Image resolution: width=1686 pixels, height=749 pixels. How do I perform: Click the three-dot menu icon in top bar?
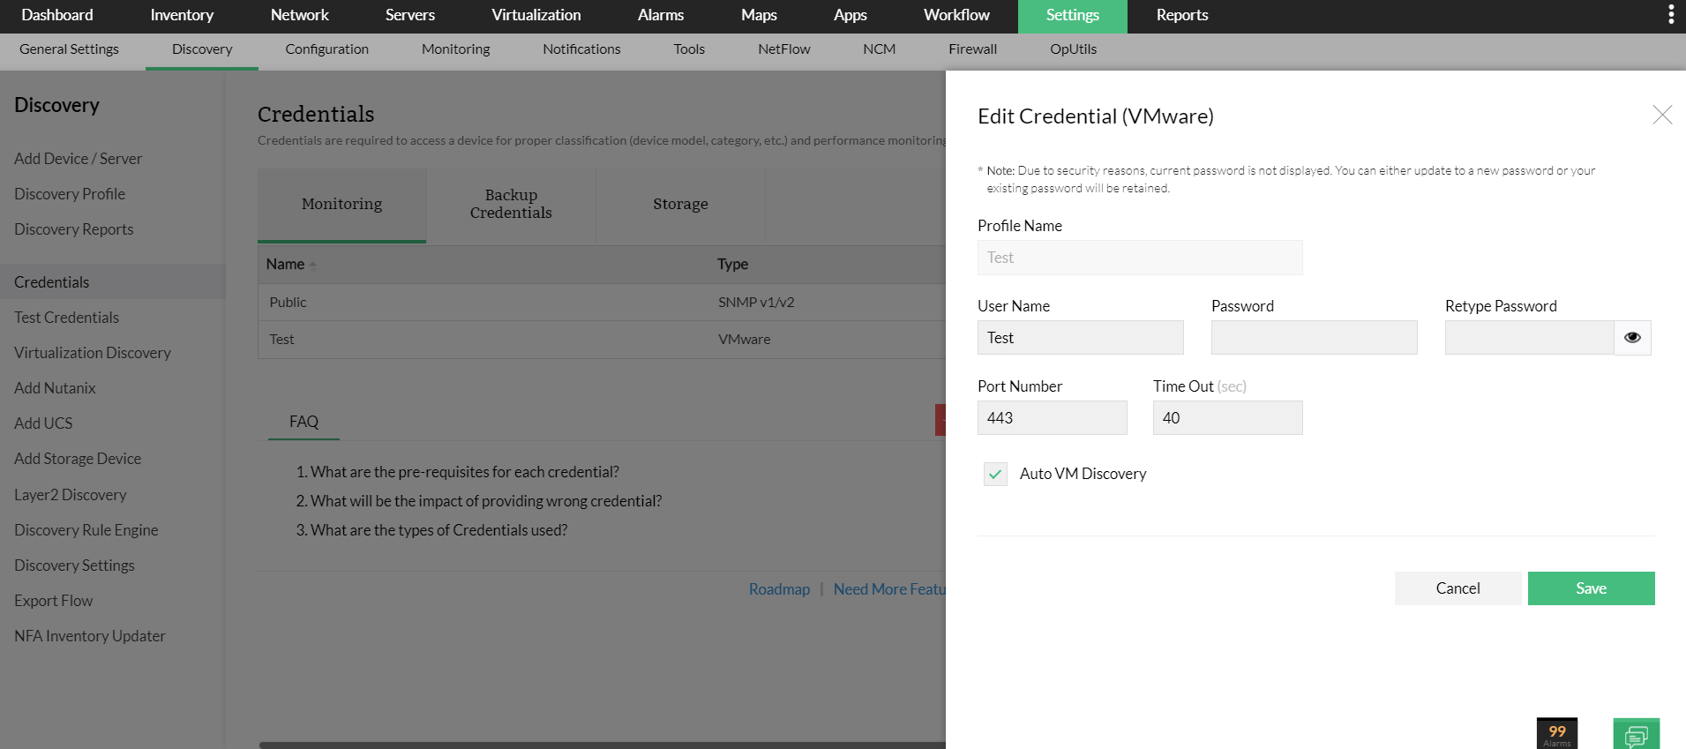point(1670,14)
